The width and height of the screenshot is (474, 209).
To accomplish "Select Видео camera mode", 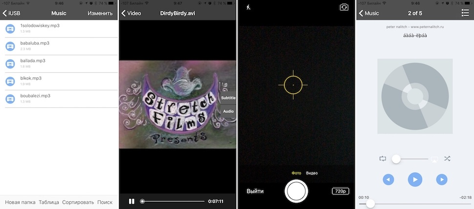I will [x=312, y=173].
